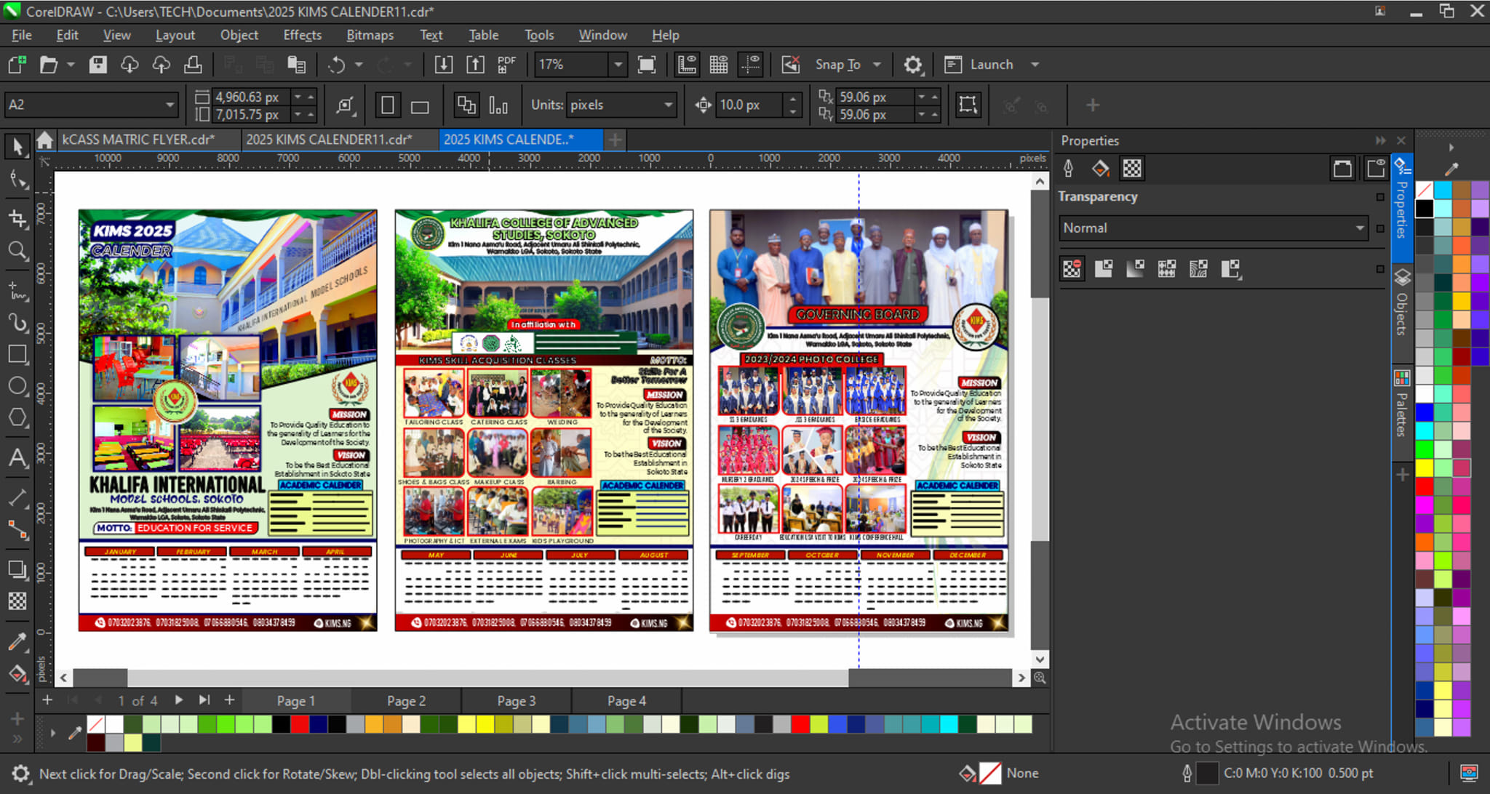Select the Text tool
Viewport: 1490px width, 794px height.
(17, 458)
